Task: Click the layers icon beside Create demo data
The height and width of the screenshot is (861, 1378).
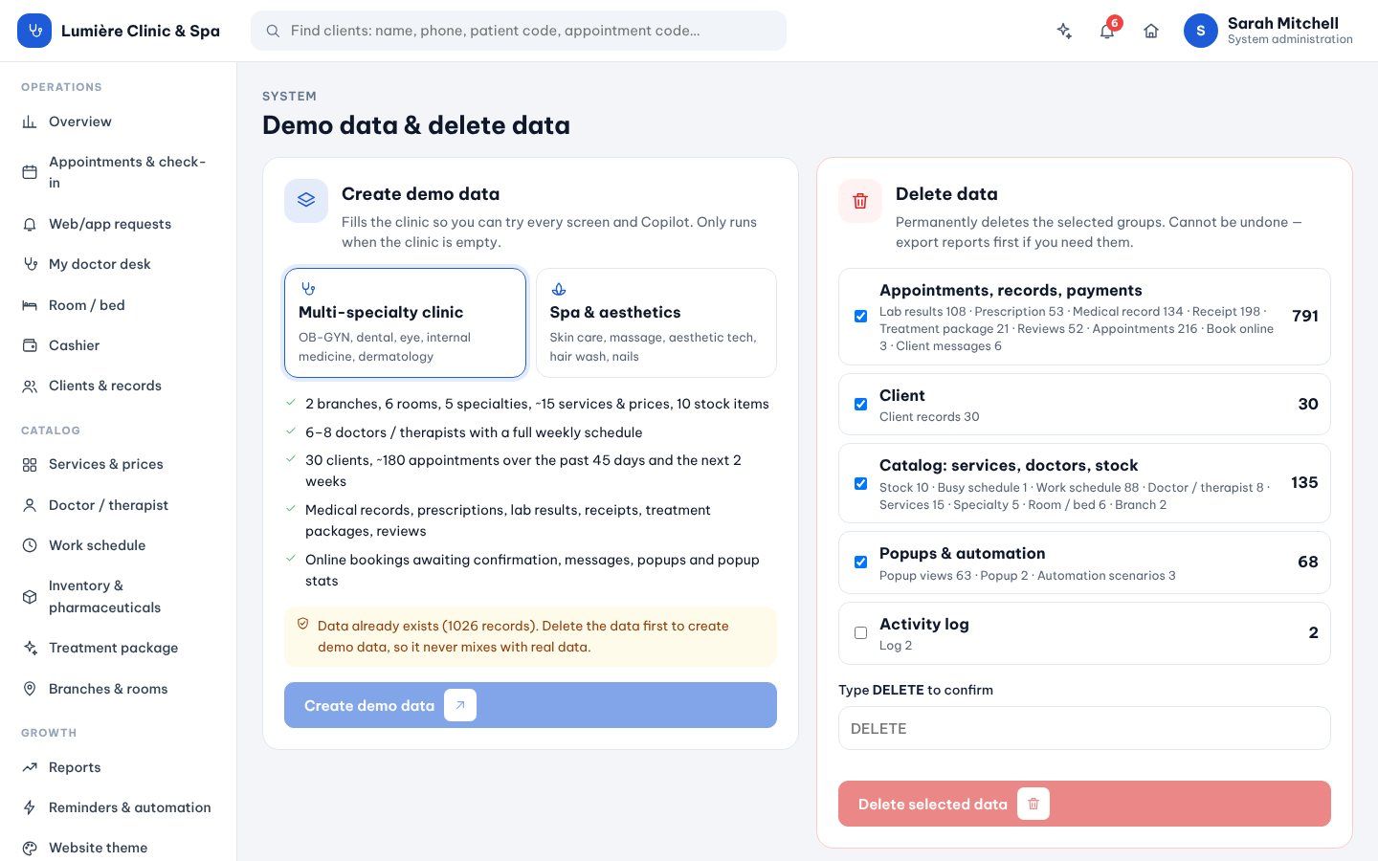Action: point(306,201)
